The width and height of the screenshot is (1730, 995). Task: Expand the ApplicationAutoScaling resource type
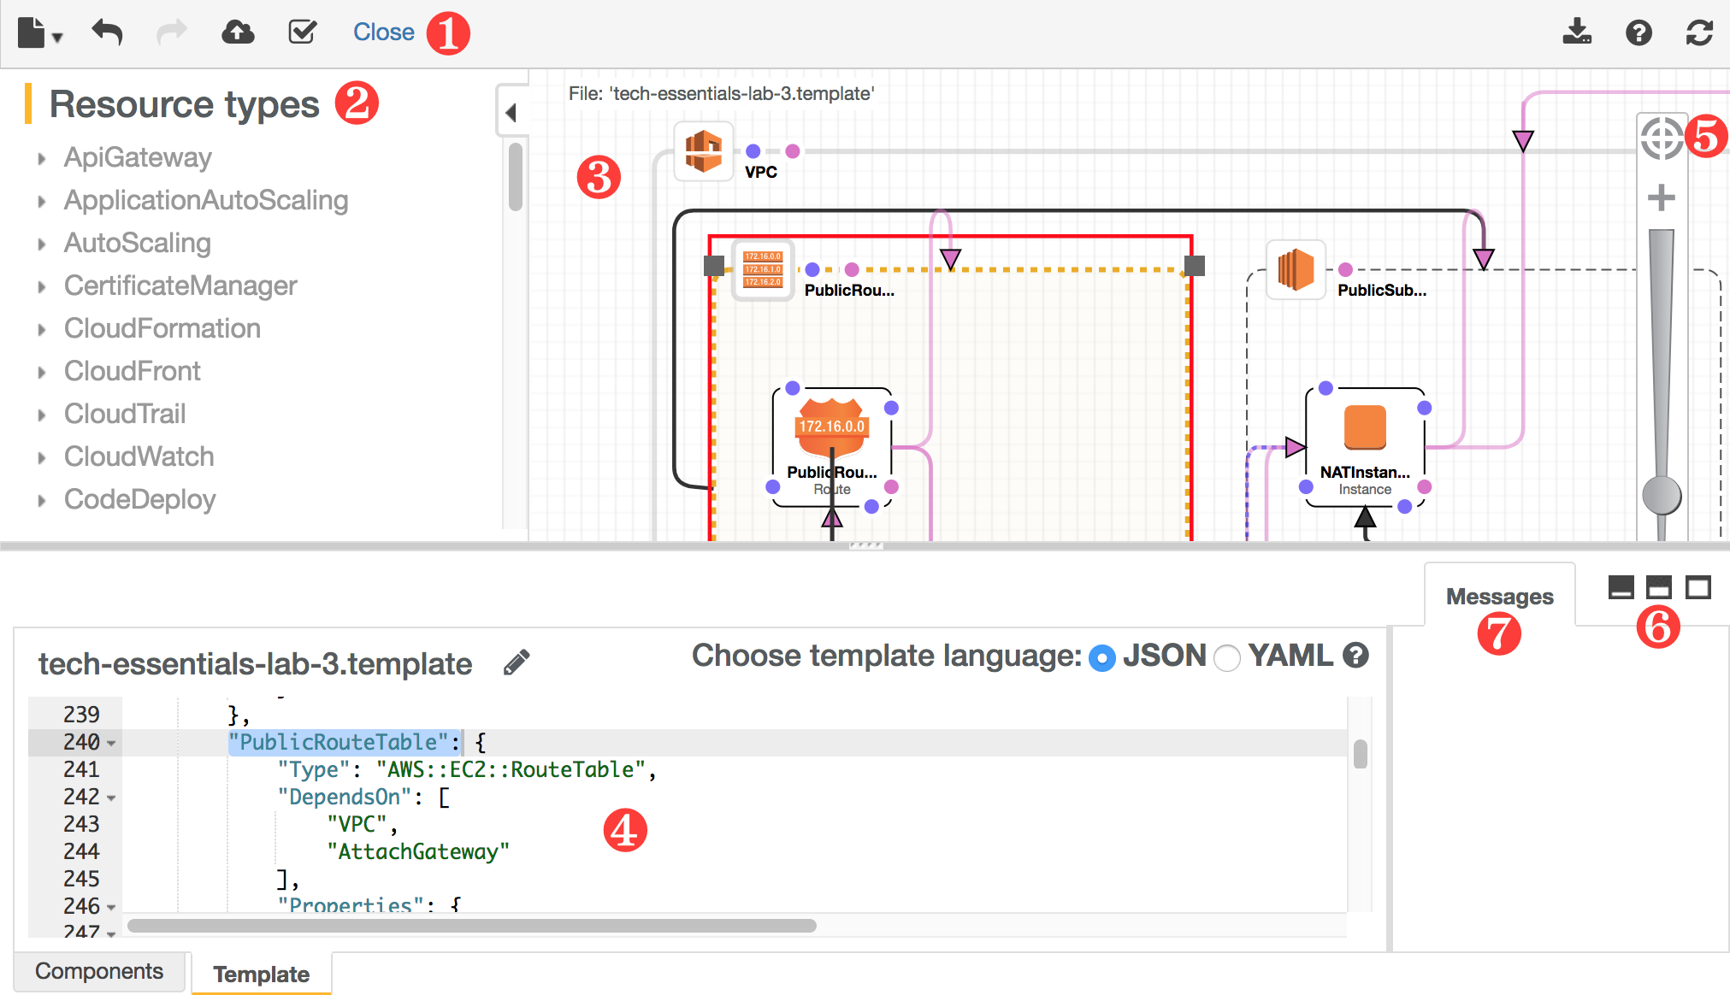(x=41, y=201)
